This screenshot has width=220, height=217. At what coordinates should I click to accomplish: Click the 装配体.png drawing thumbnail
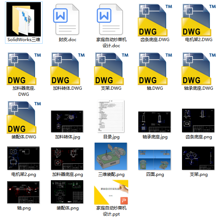tap(67, 192)
